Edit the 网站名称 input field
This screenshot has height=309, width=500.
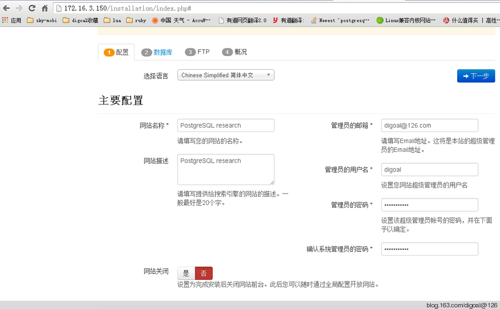[x=226, y=125]
